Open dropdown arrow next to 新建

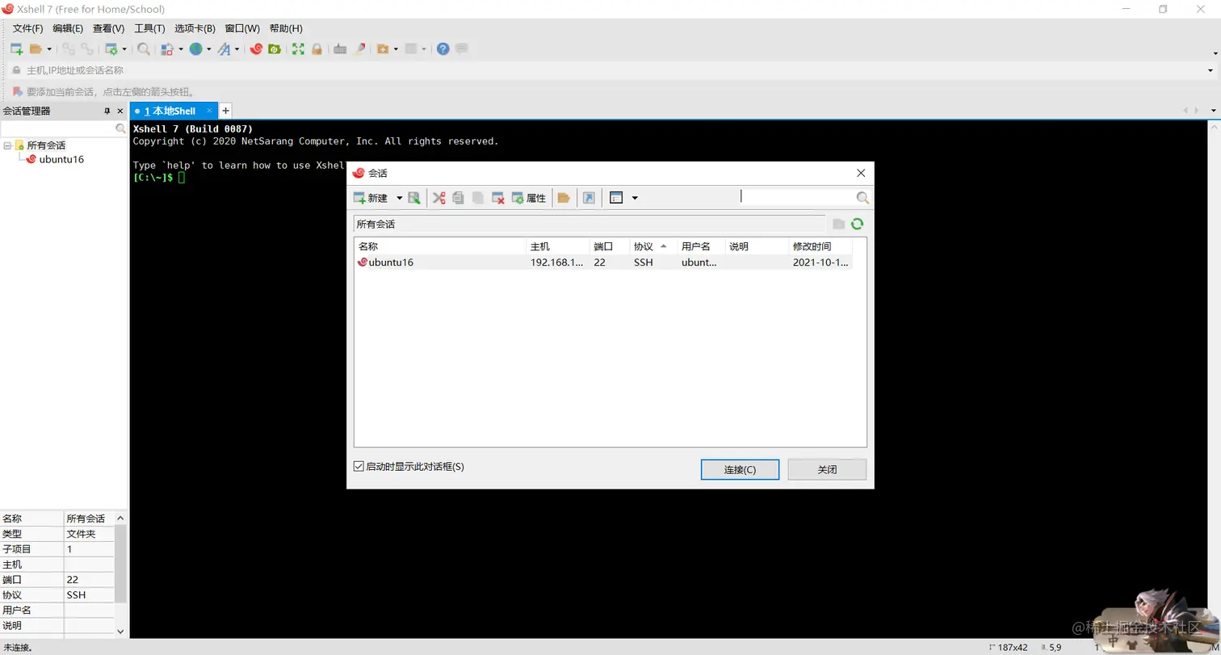coord(399,198)
